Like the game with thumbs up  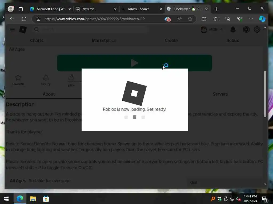[x=71, y=77]
